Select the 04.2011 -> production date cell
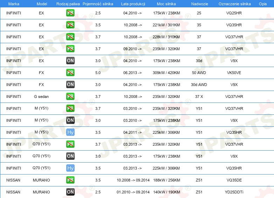Image resolution: width=274 pixels, height=198 pixels. tap(132, 132)
